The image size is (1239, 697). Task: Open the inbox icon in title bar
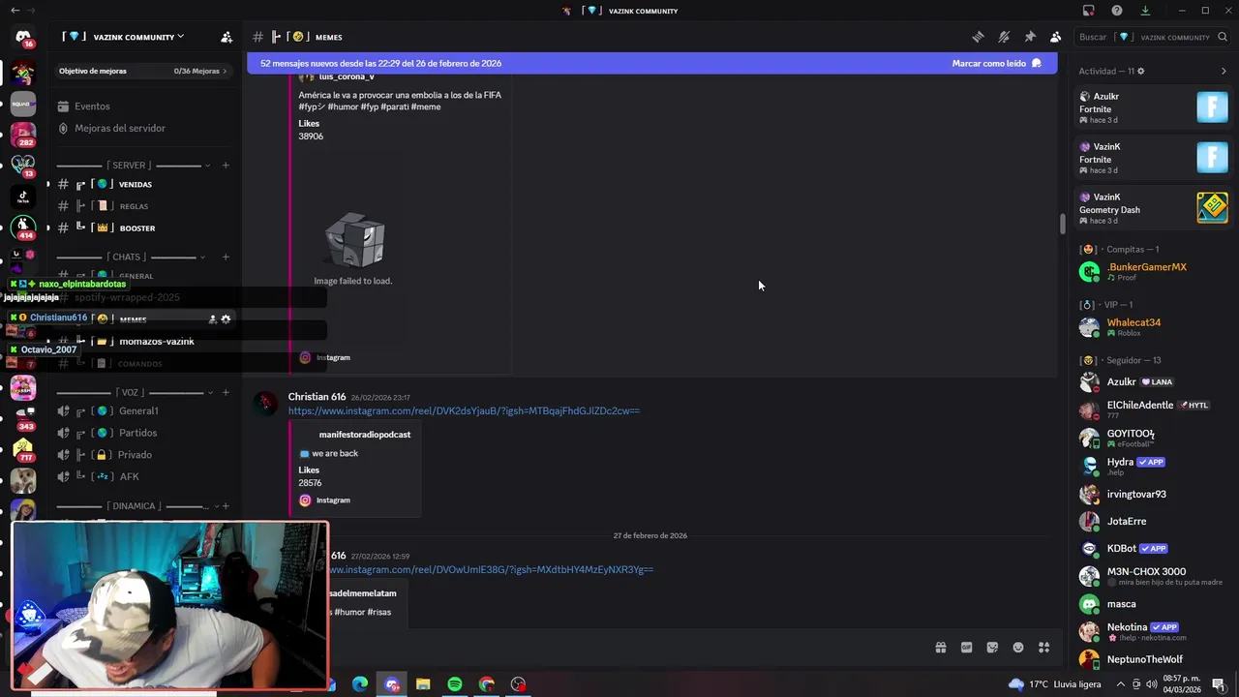click(x=1089, y=11)
